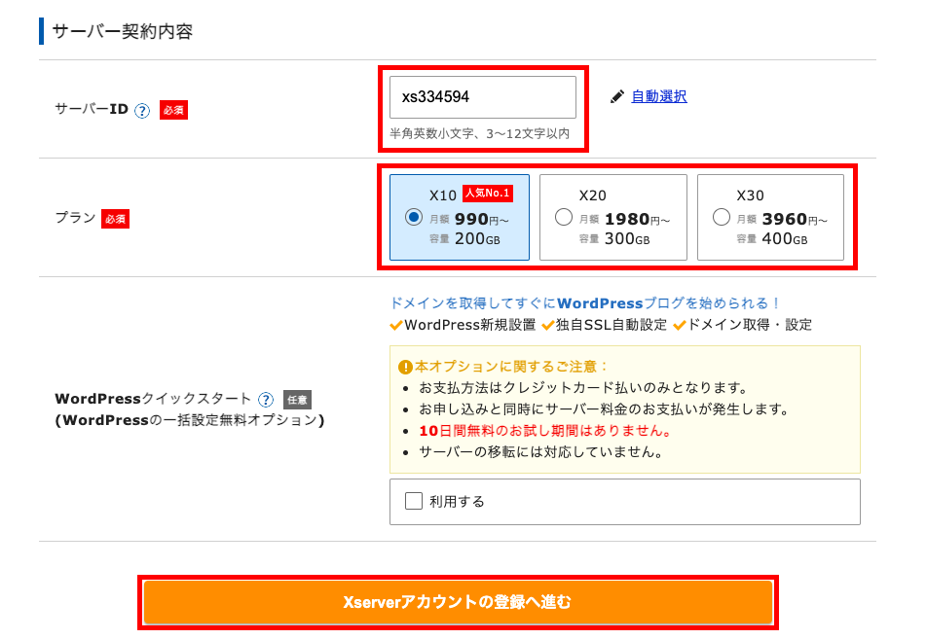Click the pencil icon next to 自動選択
The height and width of the screenshot is (639, 927).
tap(616, 96)
